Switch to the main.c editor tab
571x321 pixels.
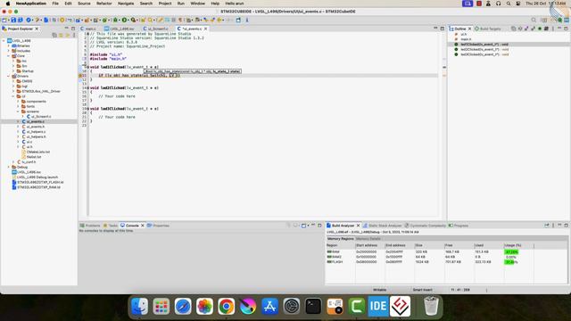tap(89, 29)
